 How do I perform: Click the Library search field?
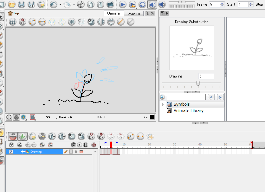186,97
